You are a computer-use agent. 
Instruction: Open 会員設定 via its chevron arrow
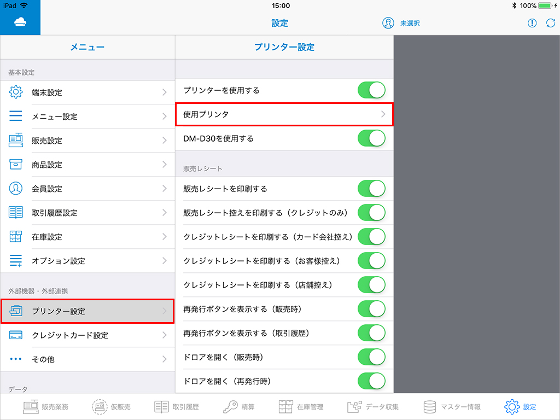point(164,189)
